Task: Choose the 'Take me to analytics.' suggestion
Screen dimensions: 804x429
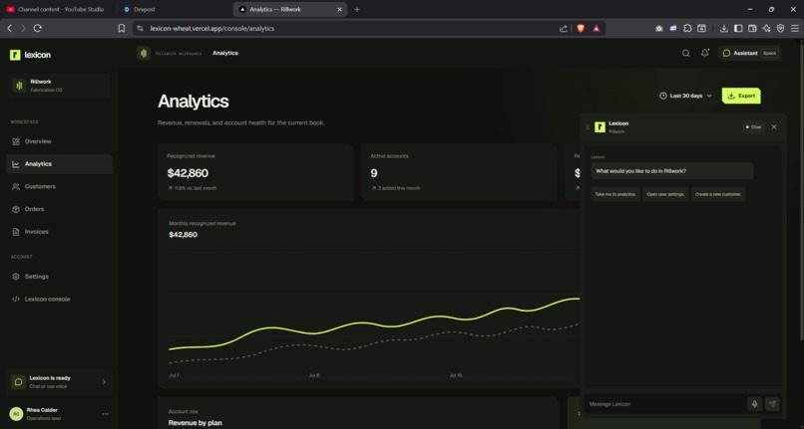Action: [615, 194]
